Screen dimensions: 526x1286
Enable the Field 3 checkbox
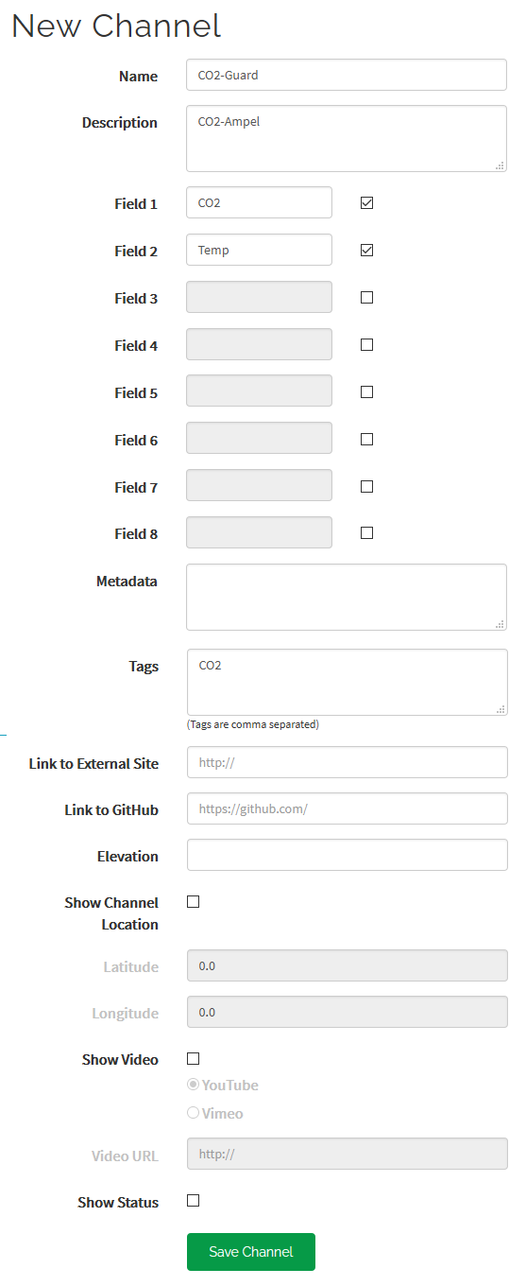coord(367,297)
